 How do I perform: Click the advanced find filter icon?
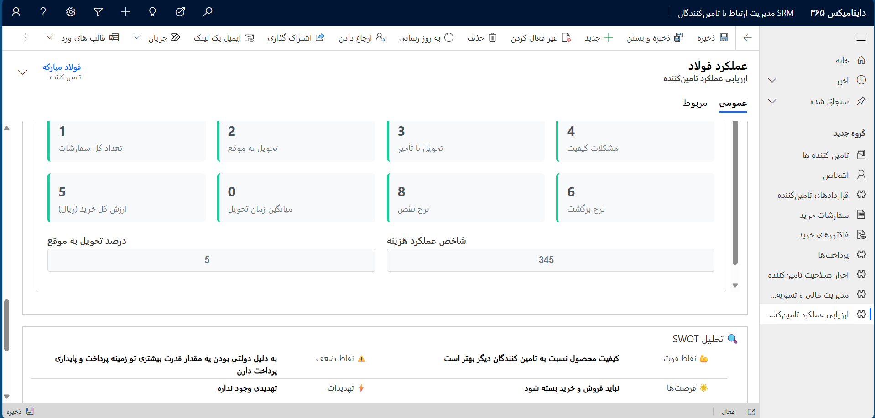tap(98, 12)
